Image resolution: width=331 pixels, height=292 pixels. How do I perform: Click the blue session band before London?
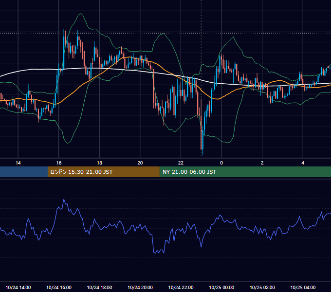click(x=24, y=172)
